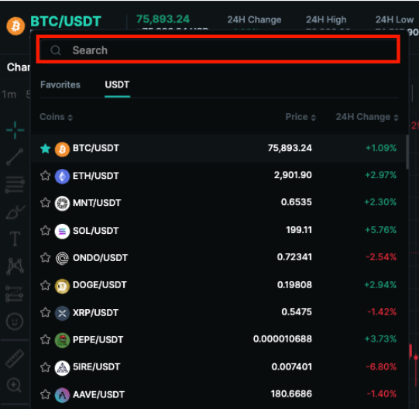419x409 pixels.
Task: Switch to the Favorites tab
Action: pos(60,84)
